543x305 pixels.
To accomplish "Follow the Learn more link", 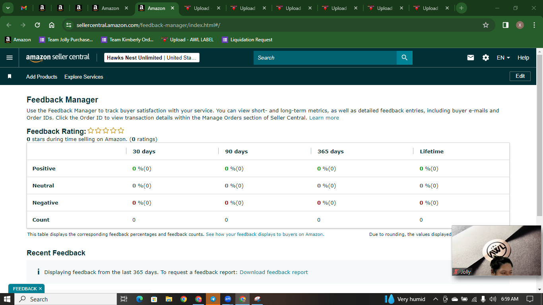I will [324, 118].
